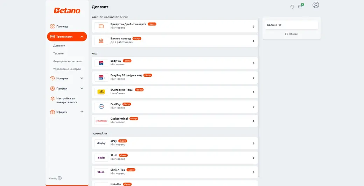Select Управление на карти item
364x186 pixels.
coord(67,69)
